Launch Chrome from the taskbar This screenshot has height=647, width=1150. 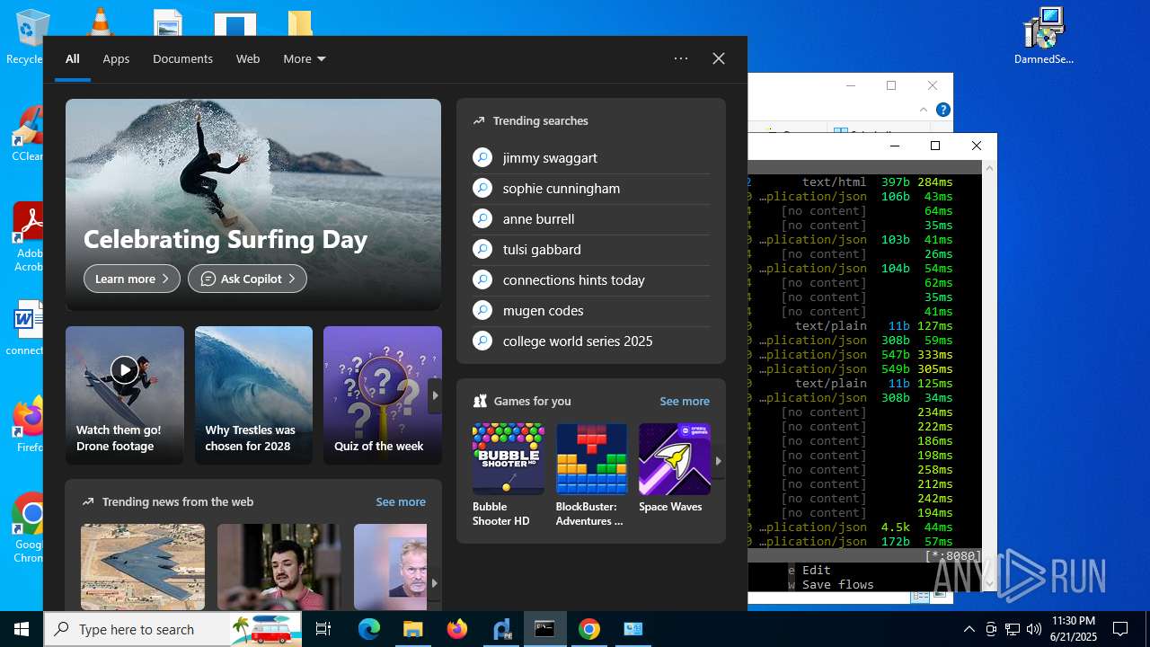point(588,629)
